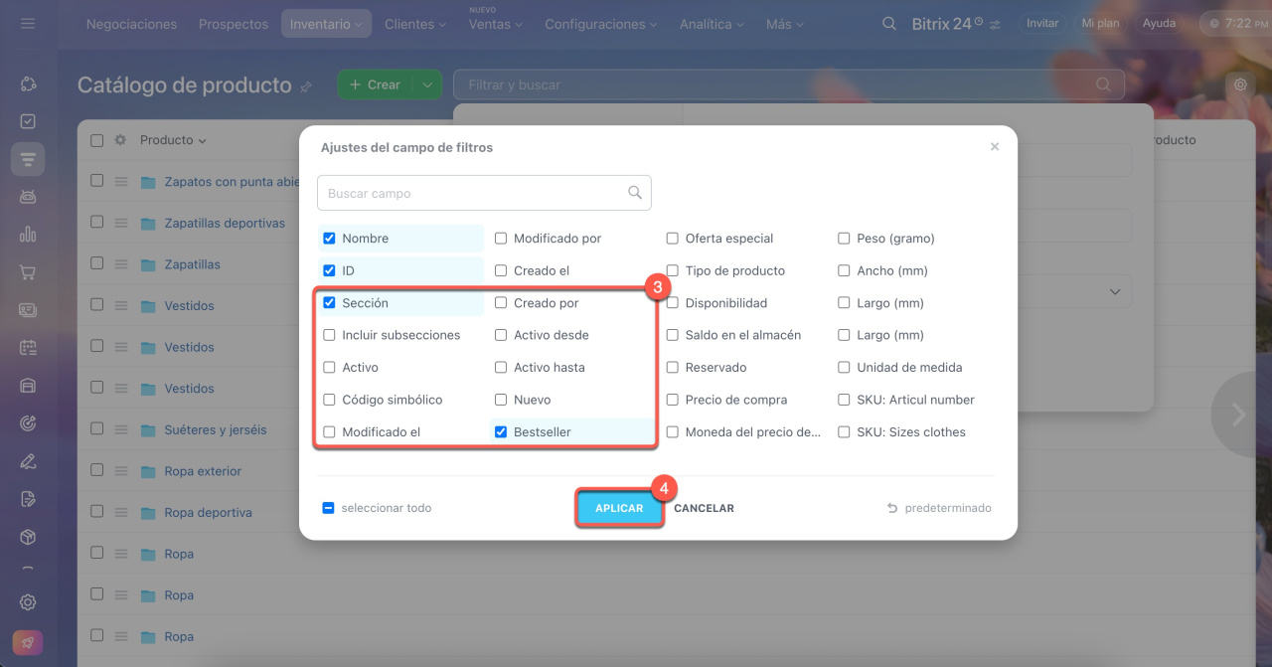Screen dimensions: 1272x667
Task: Toggle the seleccionar todo checkbox
Action: point(328,508)
